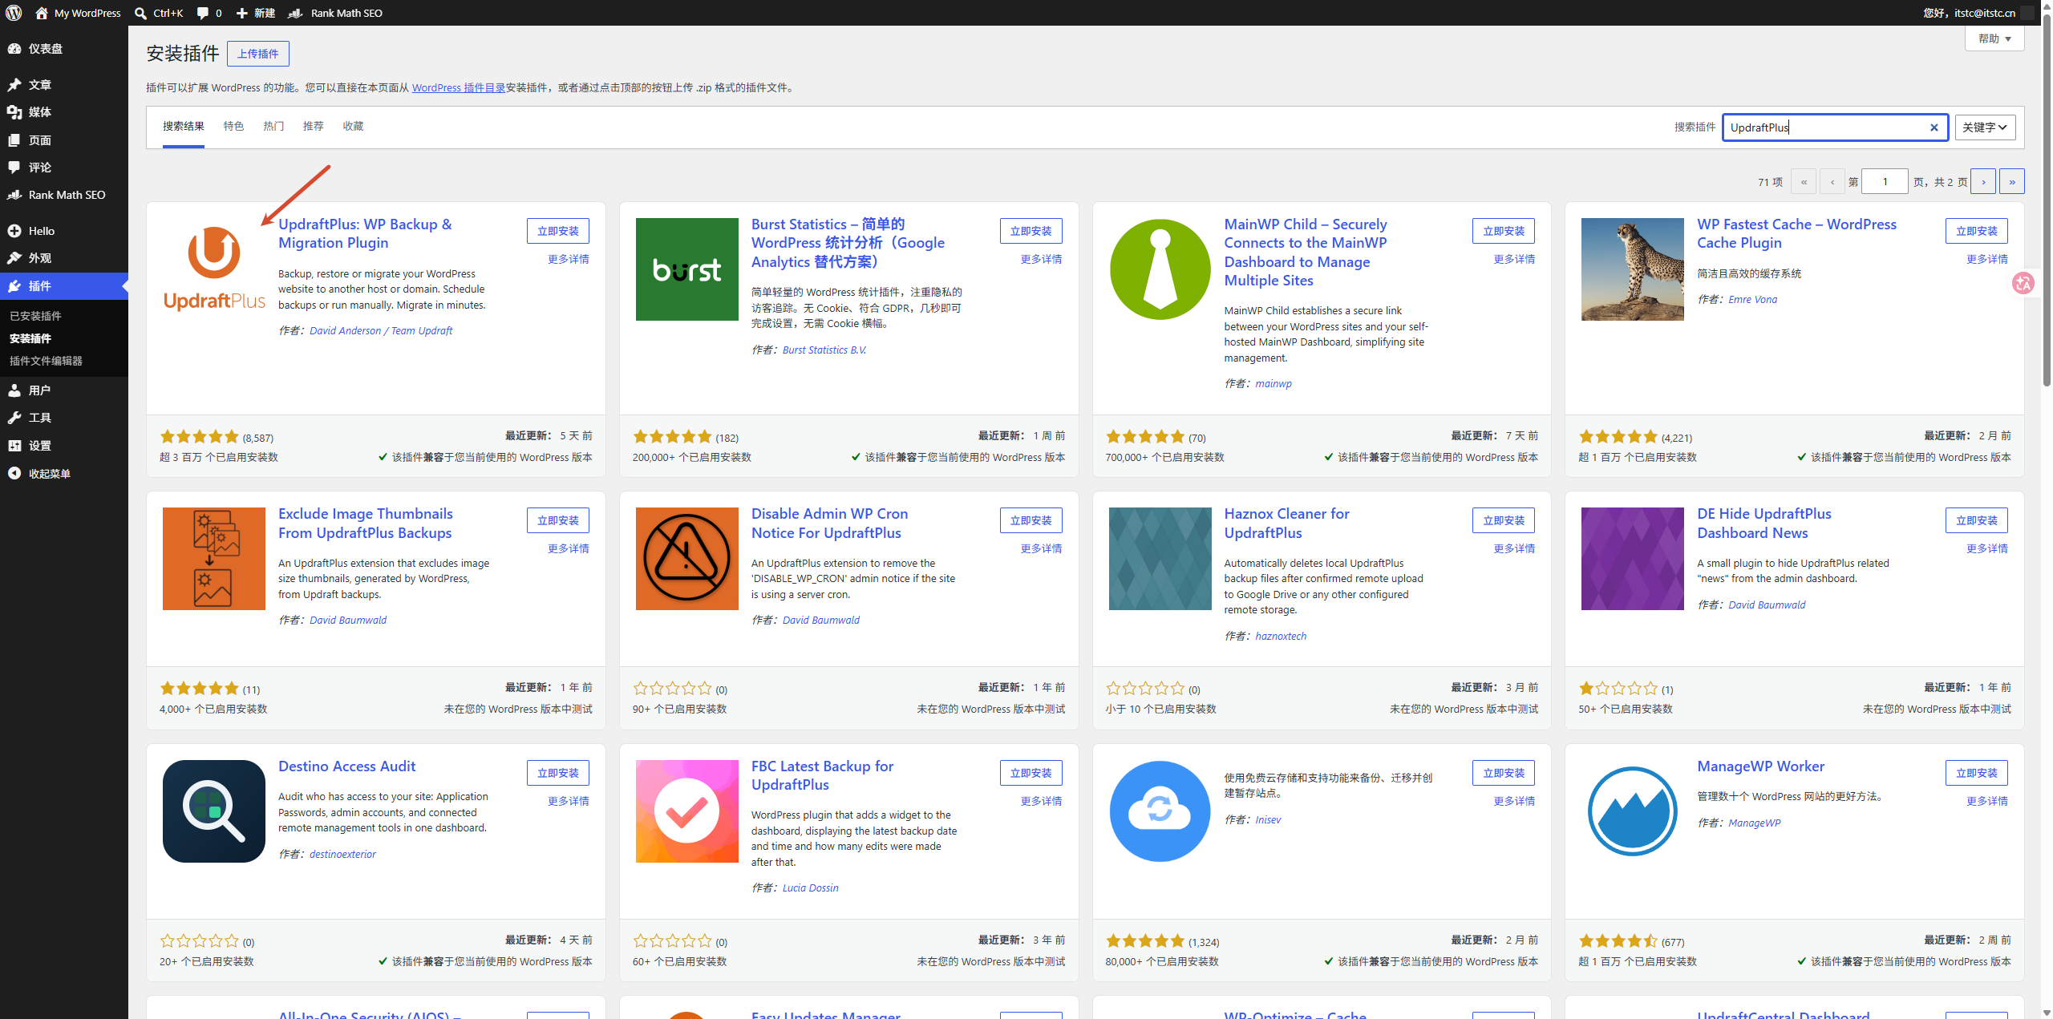This screenshot has height=1019, width=2053.
Task: Collapse the menu with 收起菜单 icon
Action: [x=14, y=473]
